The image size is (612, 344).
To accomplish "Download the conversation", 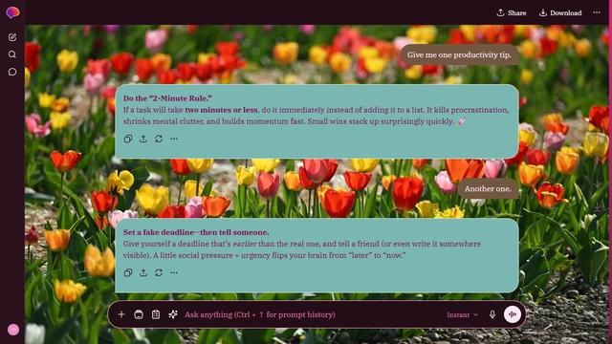I will click(560, 12).
